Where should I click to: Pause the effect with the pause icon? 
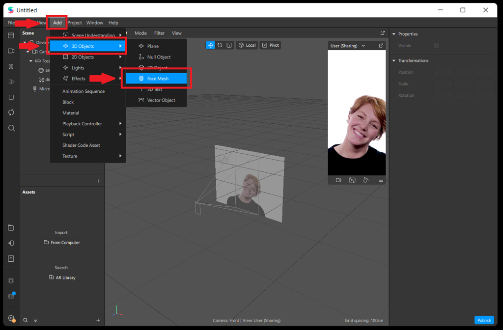point(11,66)
